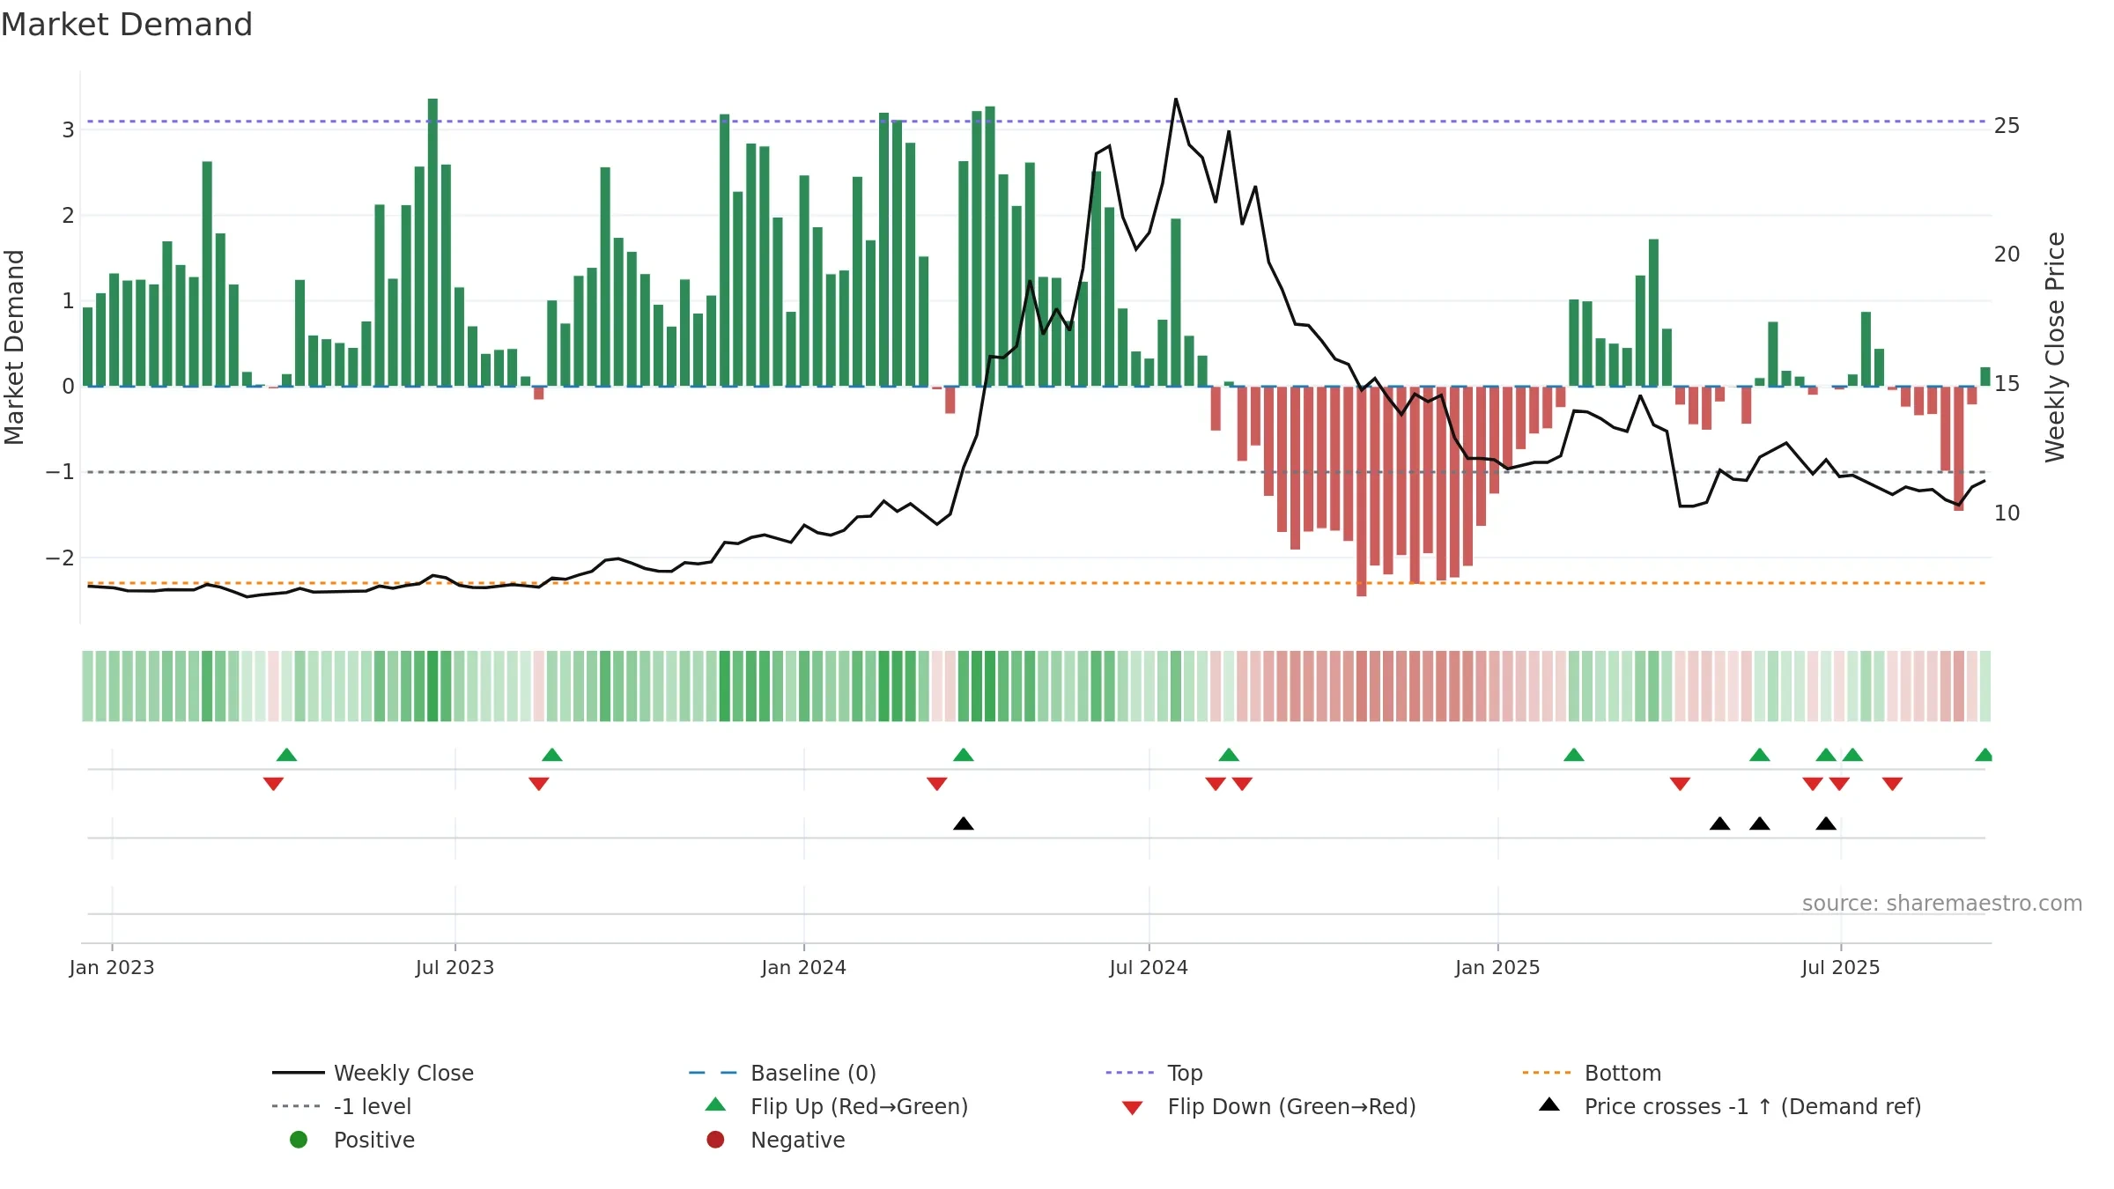Viewport: 2114px width, 1189px height.
Task: Click the chart title Market Demand at the top
Action: point(127,25)
